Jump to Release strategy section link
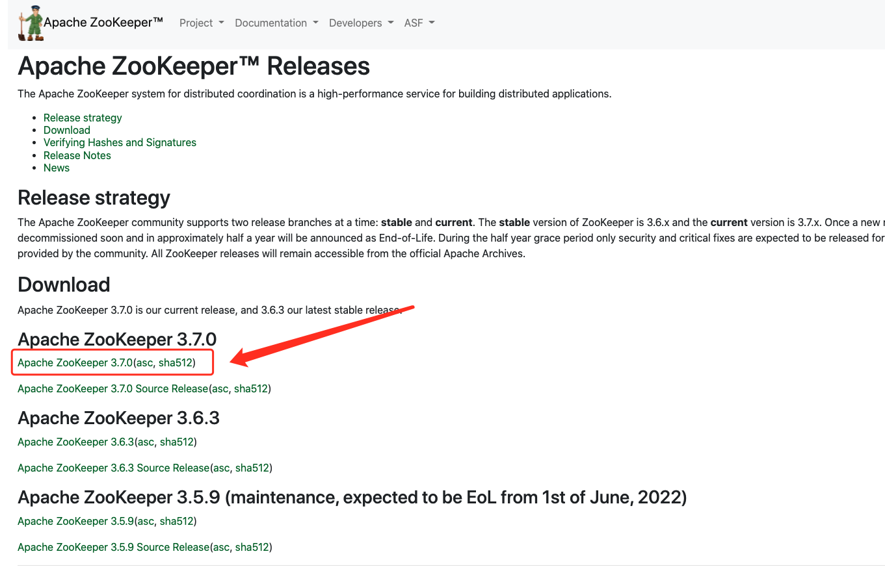The width and height of the screenshot is (885, 569). pyautogui.click(x=83, y=118)
